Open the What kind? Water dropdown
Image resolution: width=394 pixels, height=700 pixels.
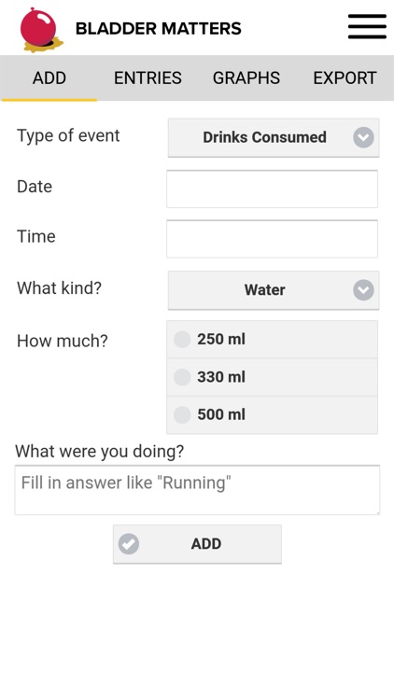coord(274,290)
